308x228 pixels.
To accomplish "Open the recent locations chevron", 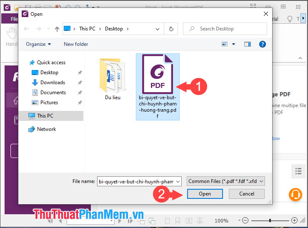I will click(48, 29).
